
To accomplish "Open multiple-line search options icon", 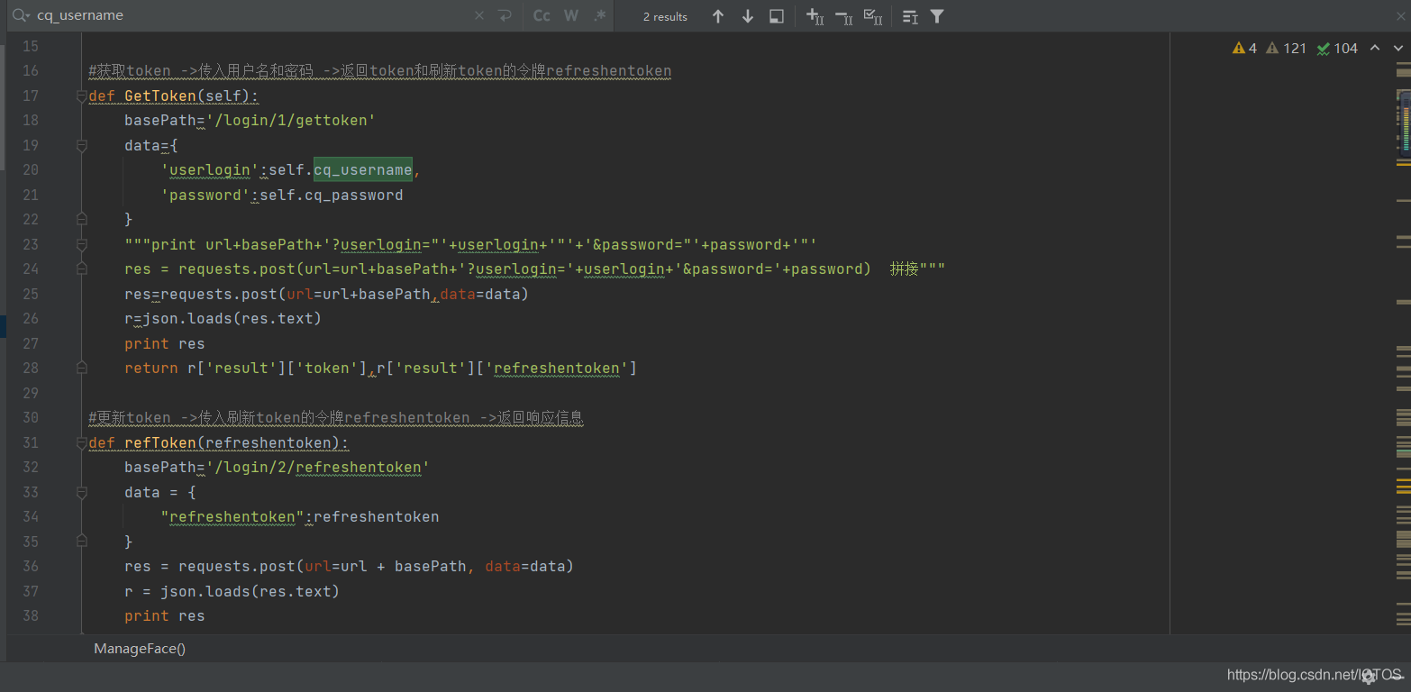I will [910, 16].
